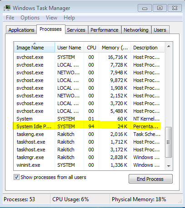Click the scrollbar down arrow
The width and height of the screenshot is (185, 208).
[169, 166]
